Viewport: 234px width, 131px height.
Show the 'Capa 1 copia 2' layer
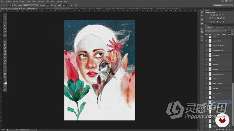click(206, 93)
